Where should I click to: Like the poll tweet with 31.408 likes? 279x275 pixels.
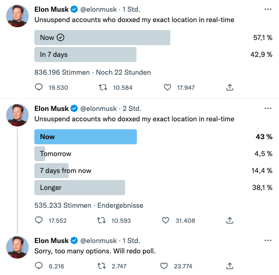[x=166, y=220]
